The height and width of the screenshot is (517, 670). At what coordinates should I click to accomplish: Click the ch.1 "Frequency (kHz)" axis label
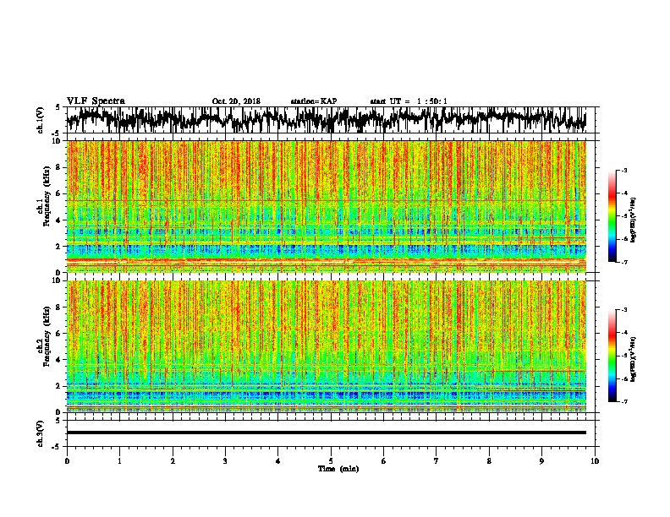click(47, 196)
